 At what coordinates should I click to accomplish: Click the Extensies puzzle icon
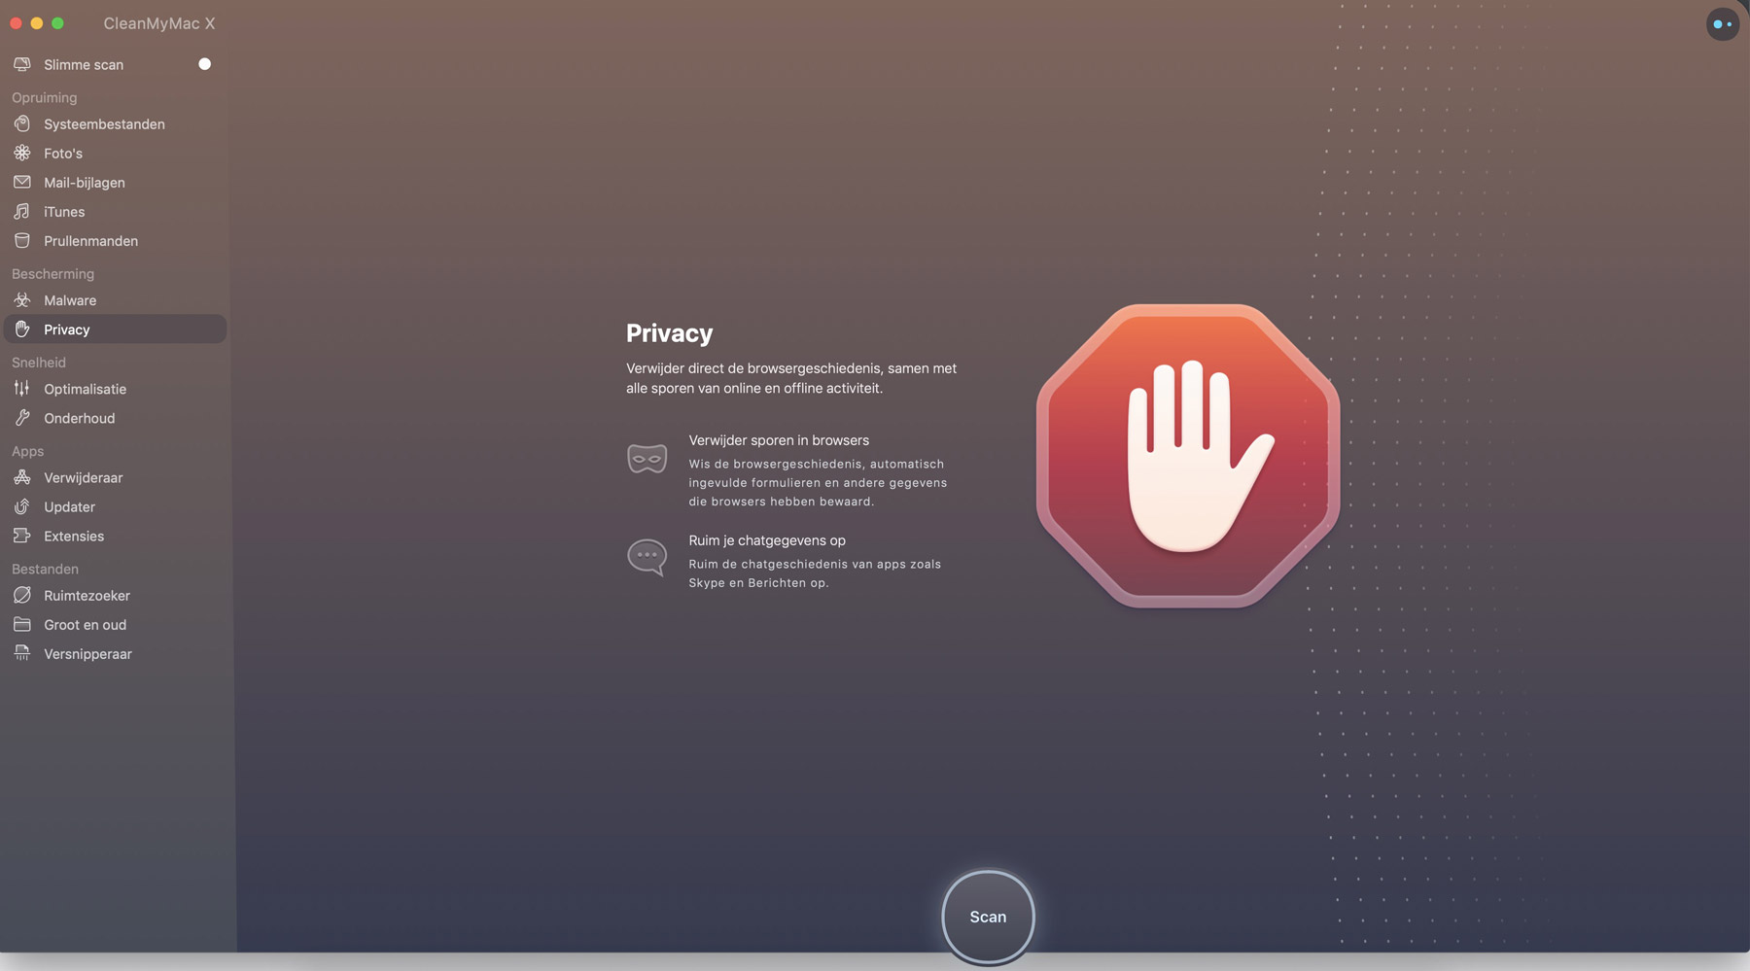[x=22, y=536]
